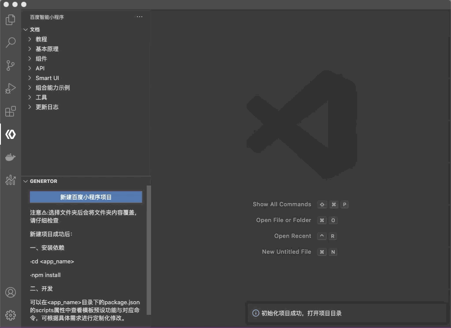Screen dimensions: 451x328
Task: Click the N key badge for New Untitled File
Action: coord(333,252)
